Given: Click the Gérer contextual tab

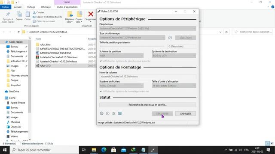Looking at the screenshot, I should click(67, 2).
